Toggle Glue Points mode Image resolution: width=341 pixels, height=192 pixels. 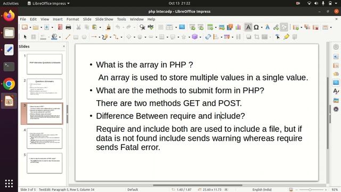[286, 37]
